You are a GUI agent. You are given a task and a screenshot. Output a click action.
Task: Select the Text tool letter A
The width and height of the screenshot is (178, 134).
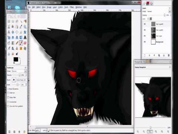(x=25, y=38)
